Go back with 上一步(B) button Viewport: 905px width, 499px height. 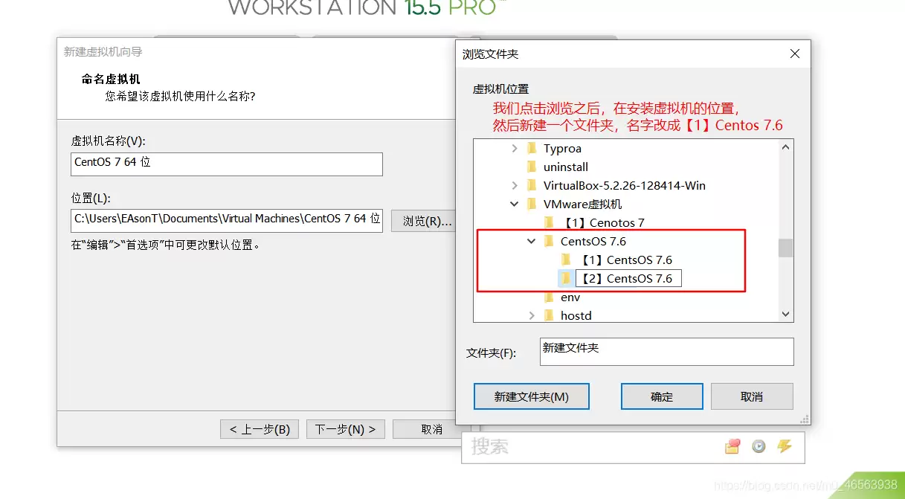tap(260, 429)
